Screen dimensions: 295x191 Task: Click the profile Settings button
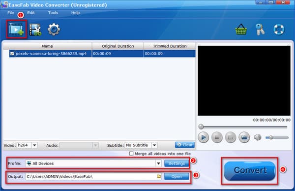click(x=177, y=163)
